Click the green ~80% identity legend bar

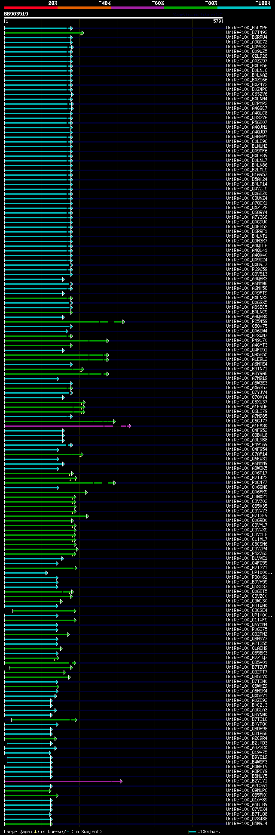tap(190, 8)
